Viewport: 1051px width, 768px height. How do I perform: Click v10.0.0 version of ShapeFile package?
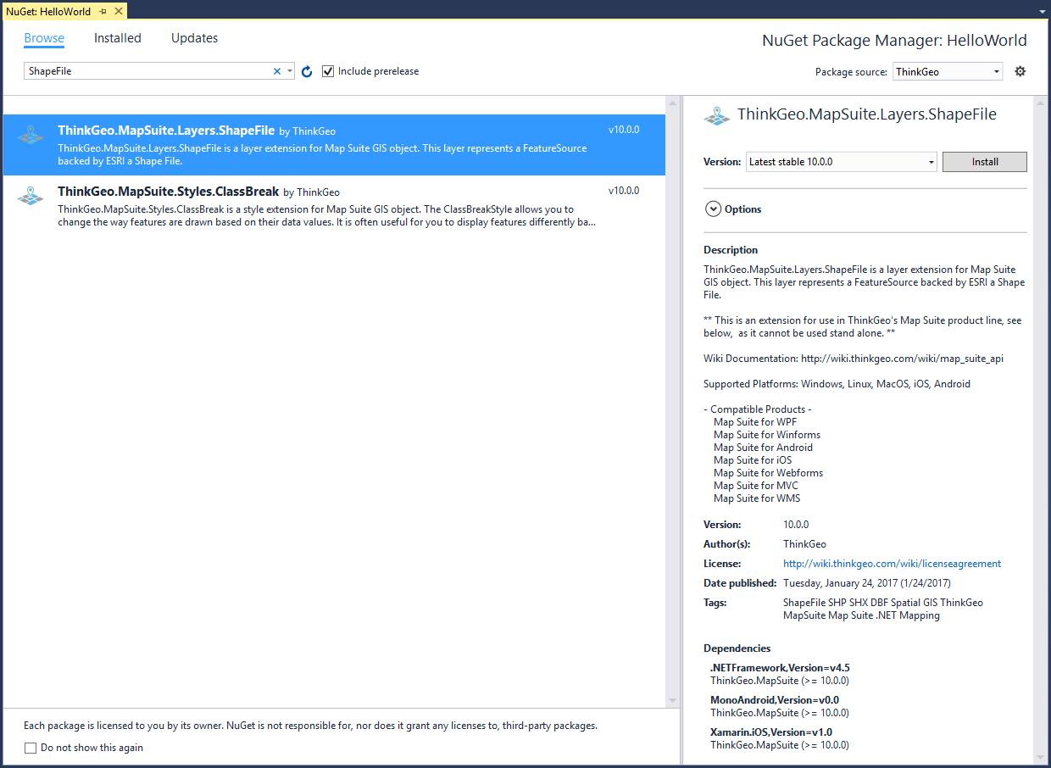tap(624, 130)
